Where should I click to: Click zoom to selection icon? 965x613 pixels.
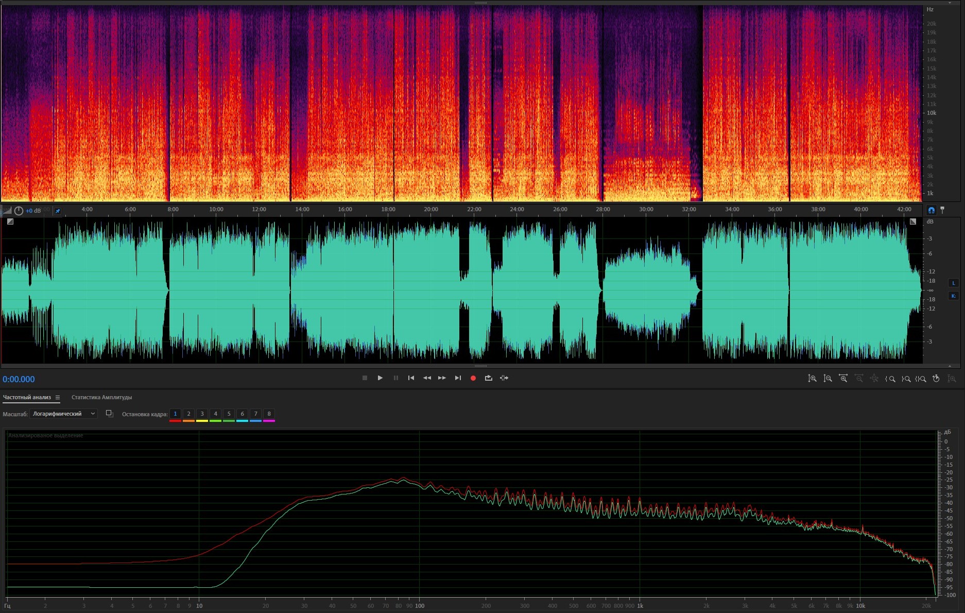point(921,379)
